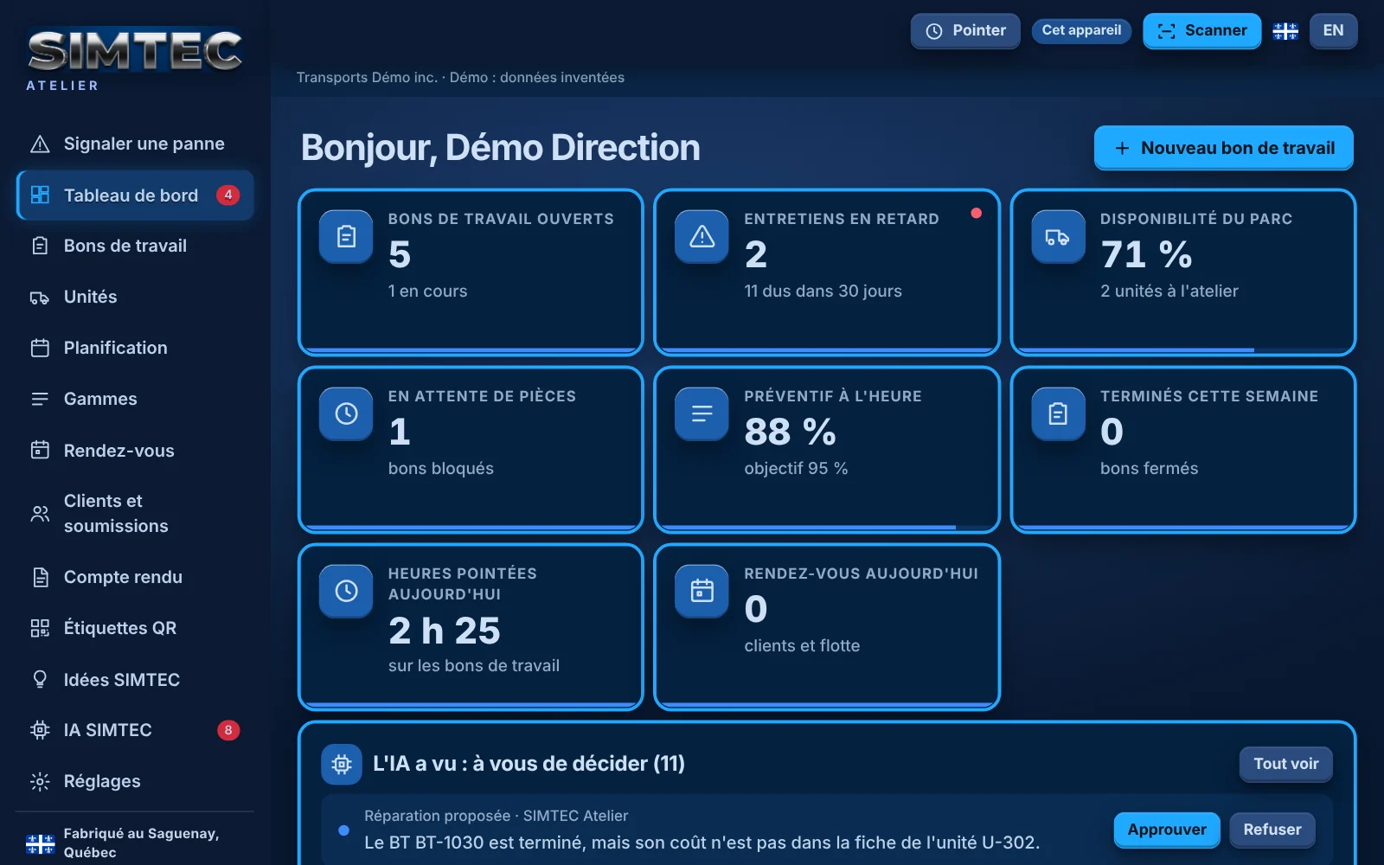Click the clipboard icon beside Bons de travail
The image size is (1384, 865).
click(x=40, y=246)
